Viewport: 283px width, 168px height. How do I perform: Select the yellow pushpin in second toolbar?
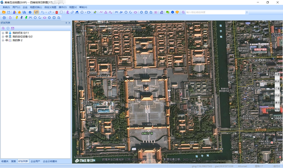17,18
